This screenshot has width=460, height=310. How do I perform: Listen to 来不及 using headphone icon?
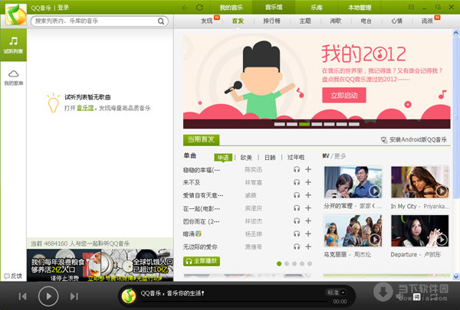[297, 182]
